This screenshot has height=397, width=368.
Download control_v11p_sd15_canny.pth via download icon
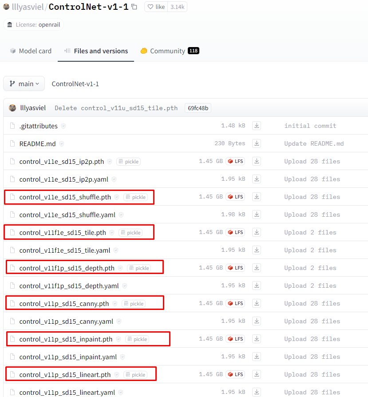tap(257, 303)
